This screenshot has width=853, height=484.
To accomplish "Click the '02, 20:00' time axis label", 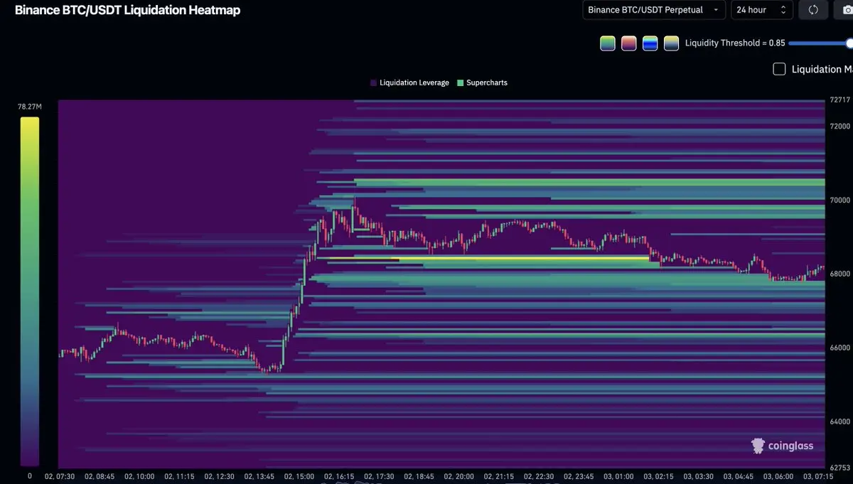I will [x=459, y=476].
